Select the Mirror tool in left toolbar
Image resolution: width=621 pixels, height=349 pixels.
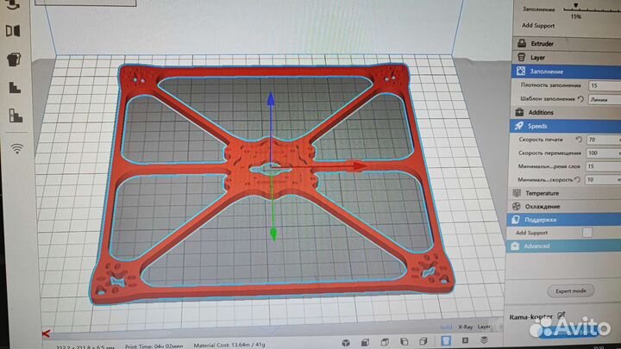(13, 30)
